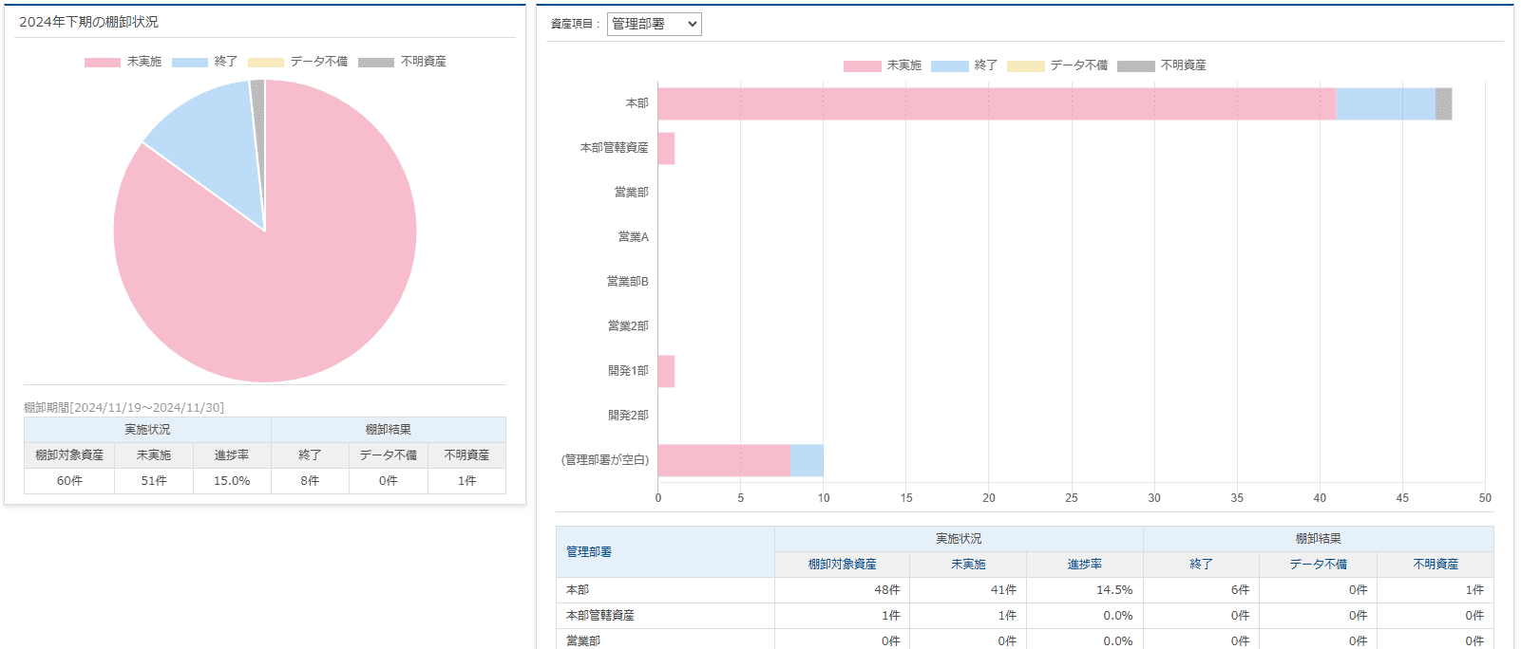This screenshot has width=1521, height=649.
Task: Click the gray 不明資産 segment of 本部 bar
Action: [1443, 104]
